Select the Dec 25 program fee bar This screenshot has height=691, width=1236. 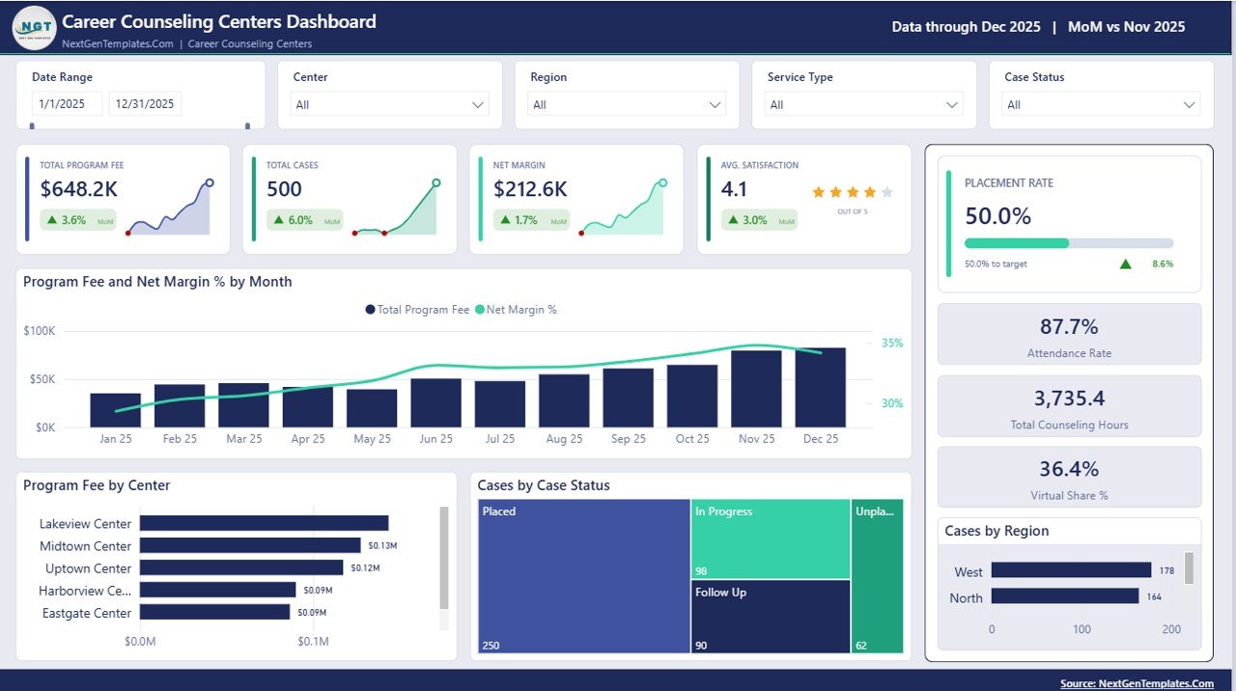820,387
